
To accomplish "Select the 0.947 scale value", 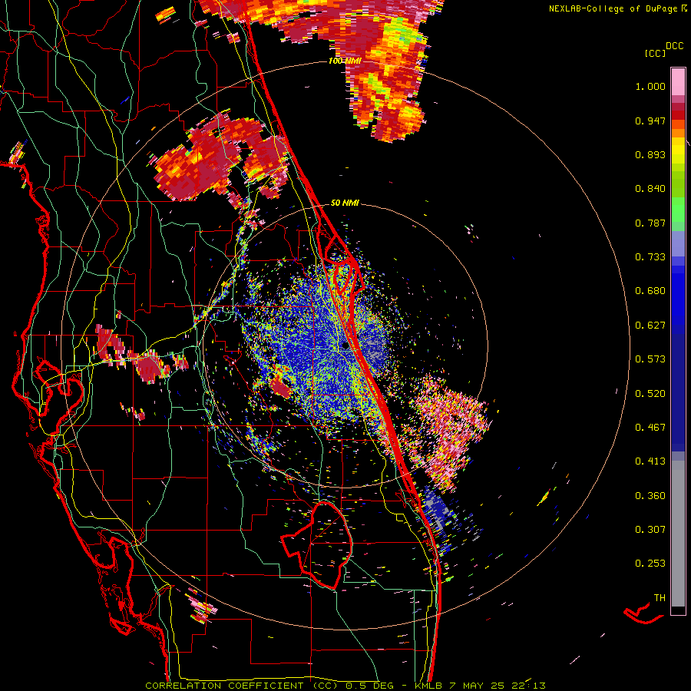I will pyautogui.click(x=650, y=121).
